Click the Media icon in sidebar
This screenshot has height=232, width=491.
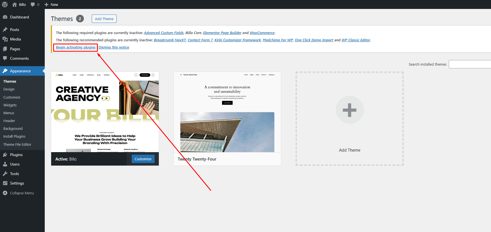coord(5,39)
